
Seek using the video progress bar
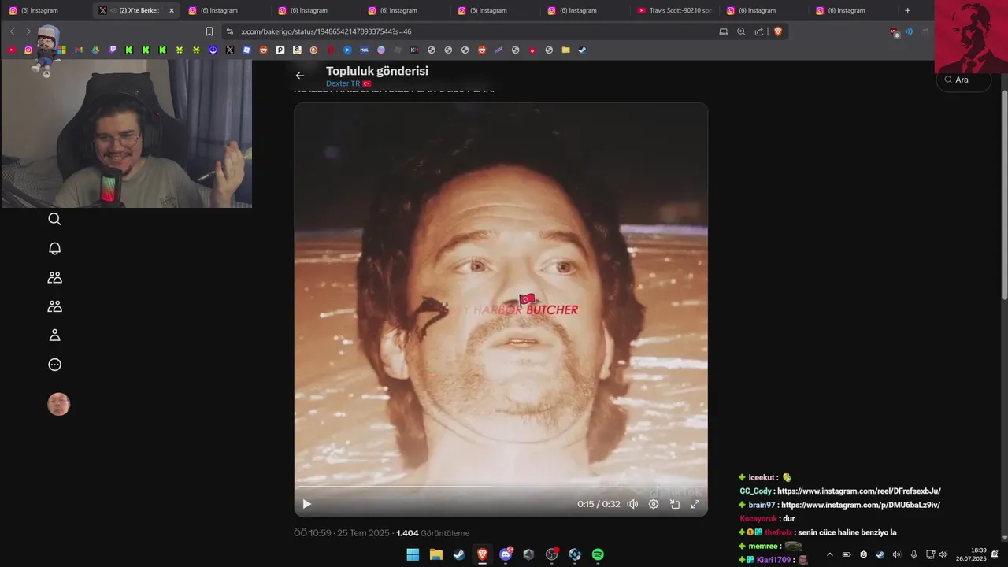click(x=501, y=487)
